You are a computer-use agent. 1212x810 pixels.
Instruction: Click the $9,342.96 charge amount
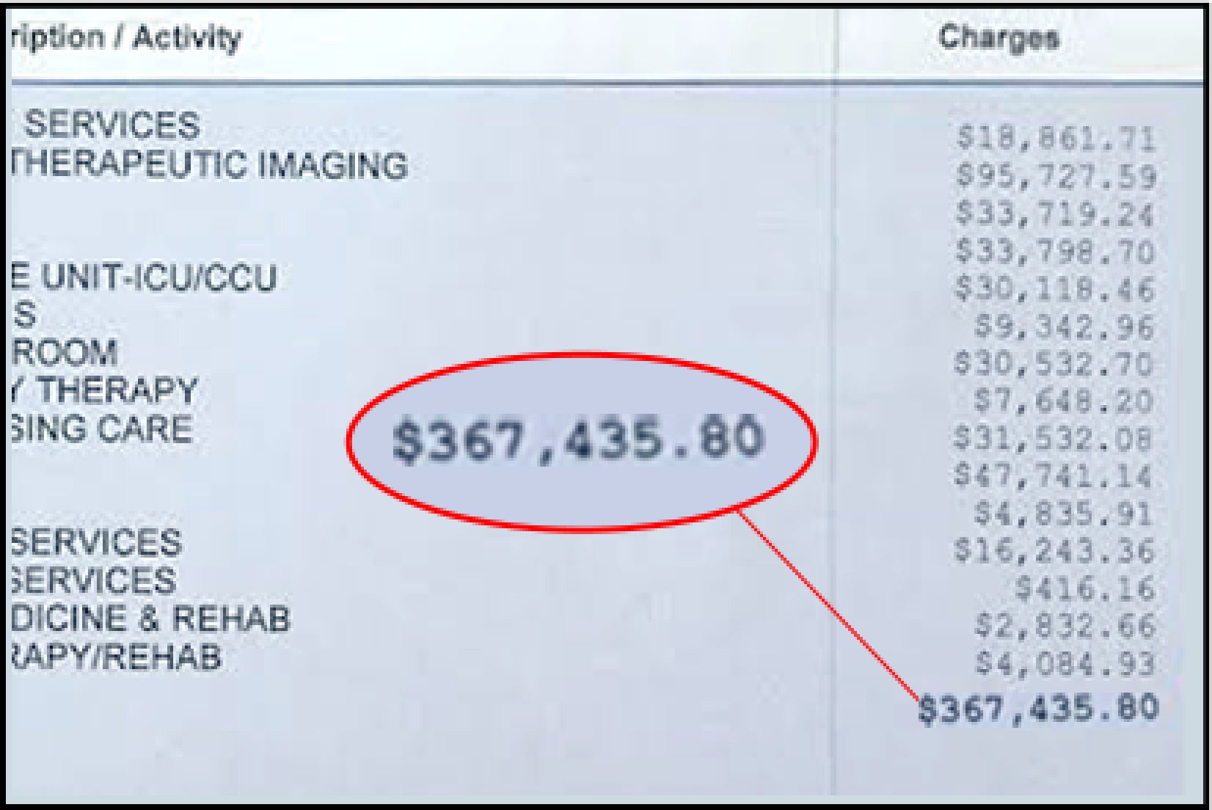pyautogui.click(x=1065, y=326)
